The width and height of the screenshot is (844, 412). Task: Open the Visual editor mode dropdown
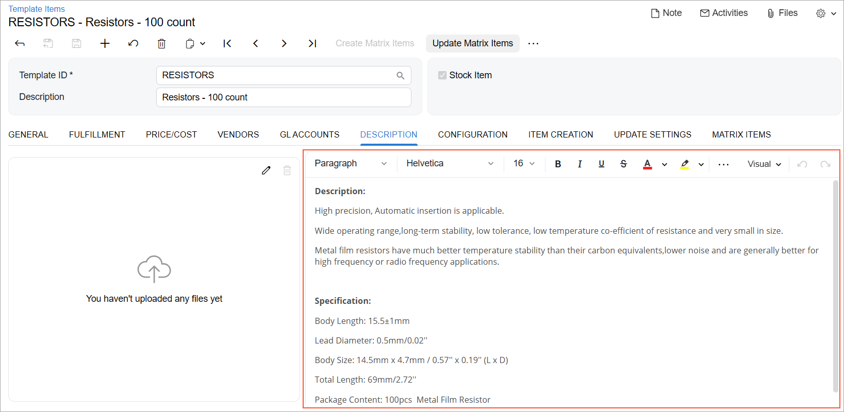pyautogui.click(x=764, y=164)
